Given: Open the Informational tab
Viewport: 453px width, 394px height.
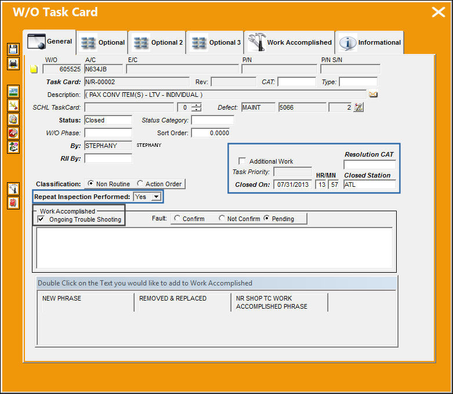Looking at the screenshot, I should pyautogui.click(x=370, y=42).
